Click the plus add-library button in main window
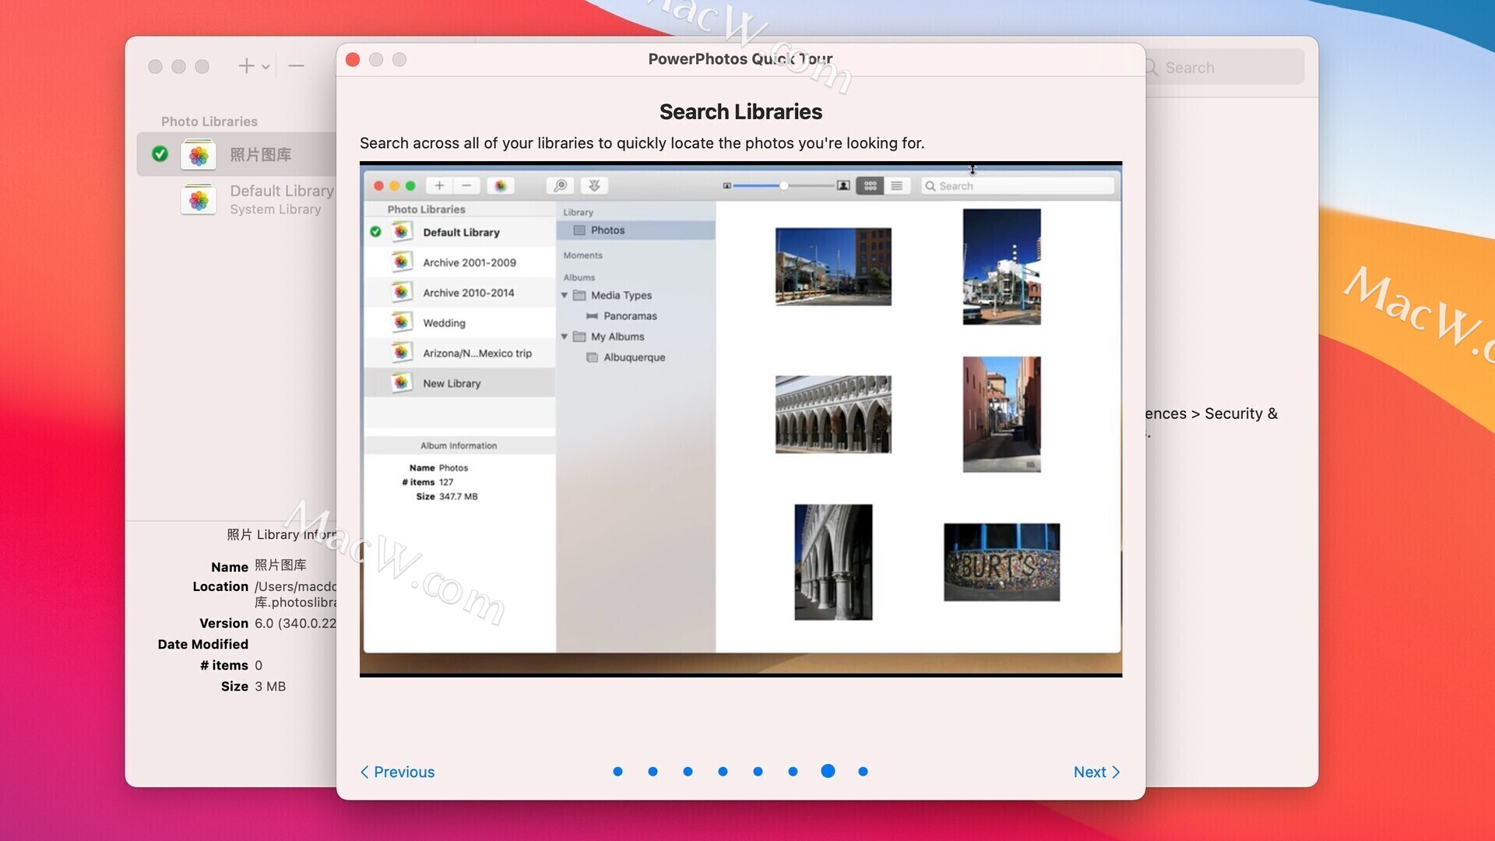The width and height of the screenshot is (1495, 841). [x=246, y=66]
